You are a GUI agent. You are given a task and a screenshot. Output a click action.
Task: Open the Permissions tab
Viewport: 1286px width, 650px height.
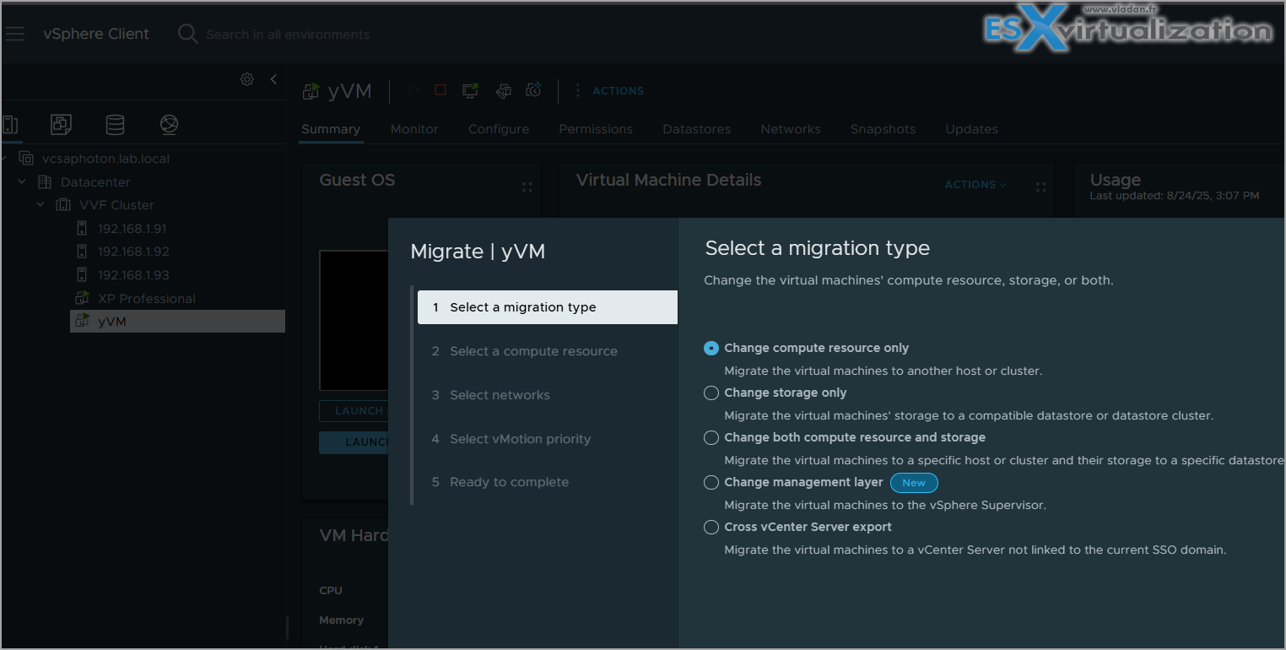point(596,129)
